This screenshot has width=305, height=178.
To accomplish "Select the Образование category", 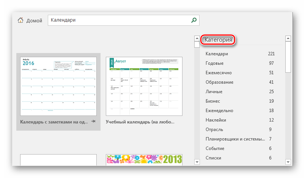I will pos(219,82).
